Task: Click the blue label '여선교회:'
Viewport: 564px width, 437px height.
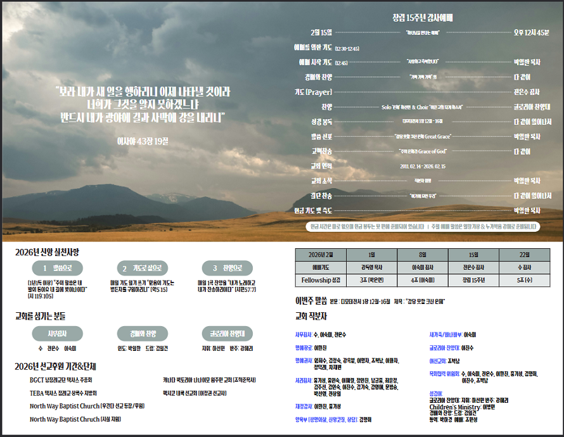Action: pos(438,361)
